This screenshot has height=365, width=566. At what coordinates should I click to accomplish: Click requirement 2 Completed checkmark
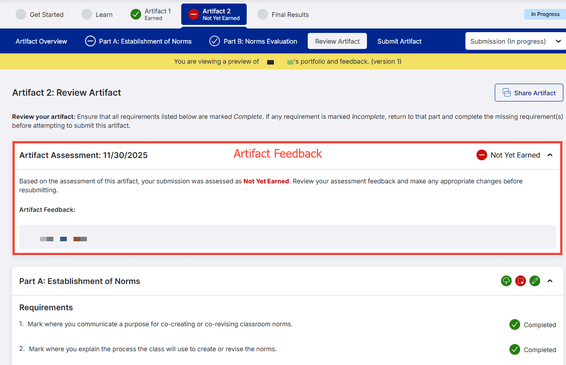coord(515,349)
